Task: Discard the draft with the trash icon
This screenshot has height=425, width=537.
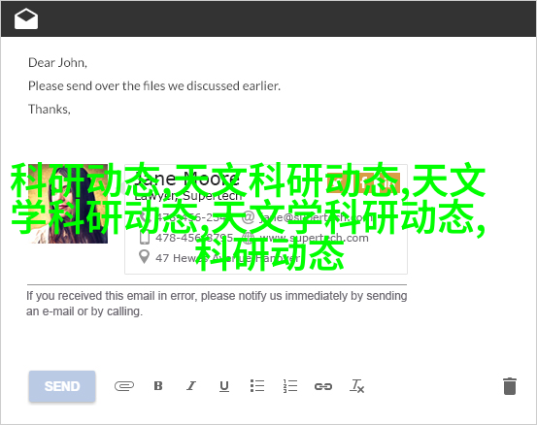Action: point(510,386)
